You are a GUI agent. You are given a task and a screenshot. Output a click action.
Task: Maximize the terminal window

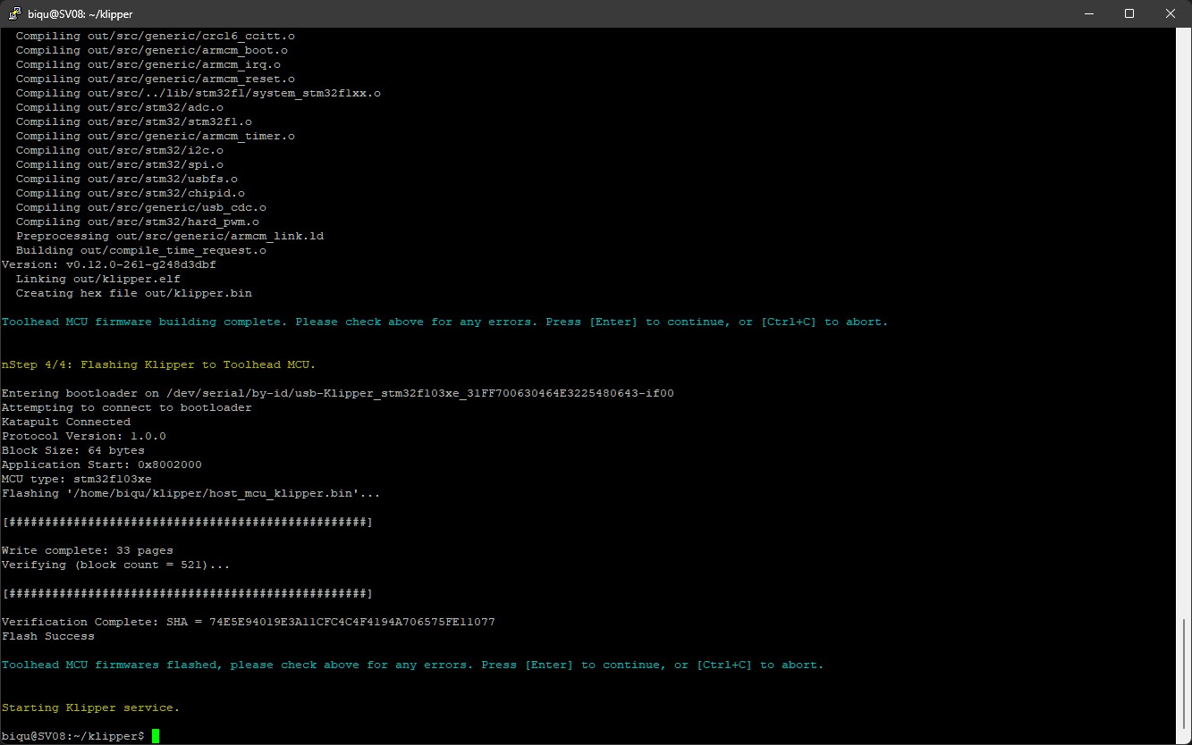click(x=1129, y=13)
